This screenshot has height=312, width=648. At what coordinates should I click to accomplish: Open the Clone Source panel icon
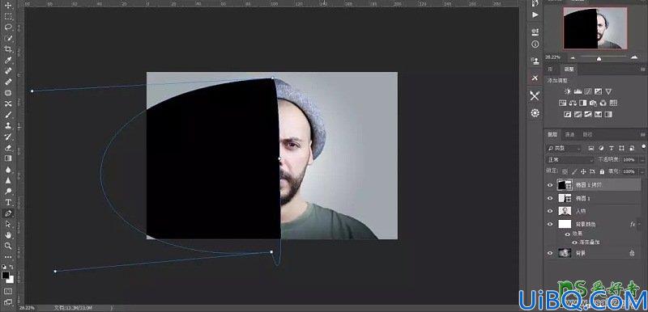tap(535, 61)
